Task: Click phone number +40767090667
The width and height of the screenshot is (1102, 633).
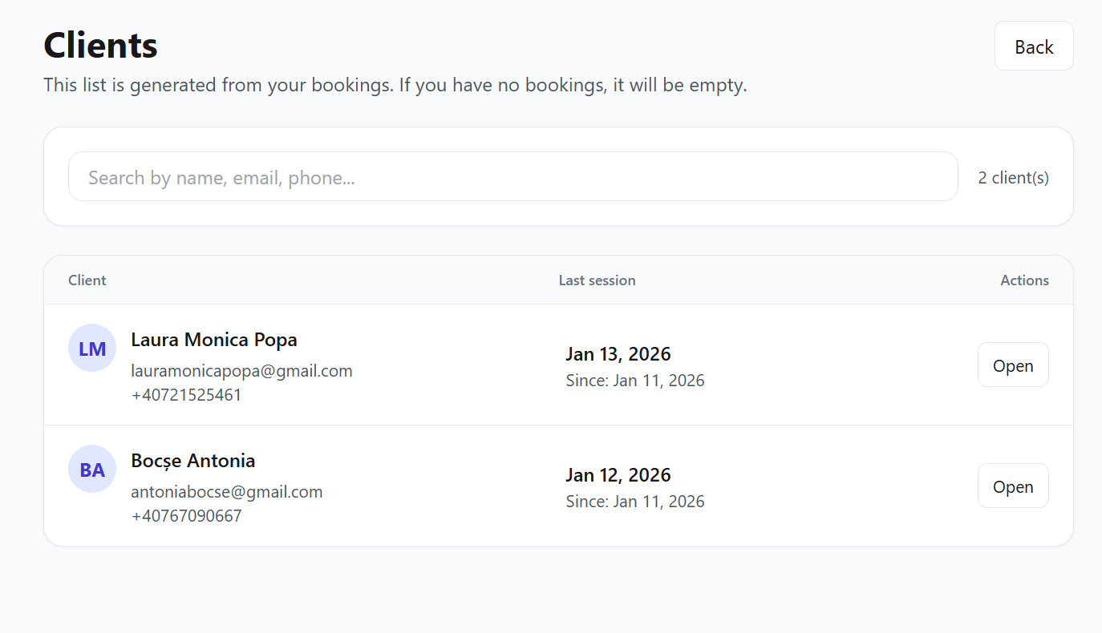Action: [186, 516]
